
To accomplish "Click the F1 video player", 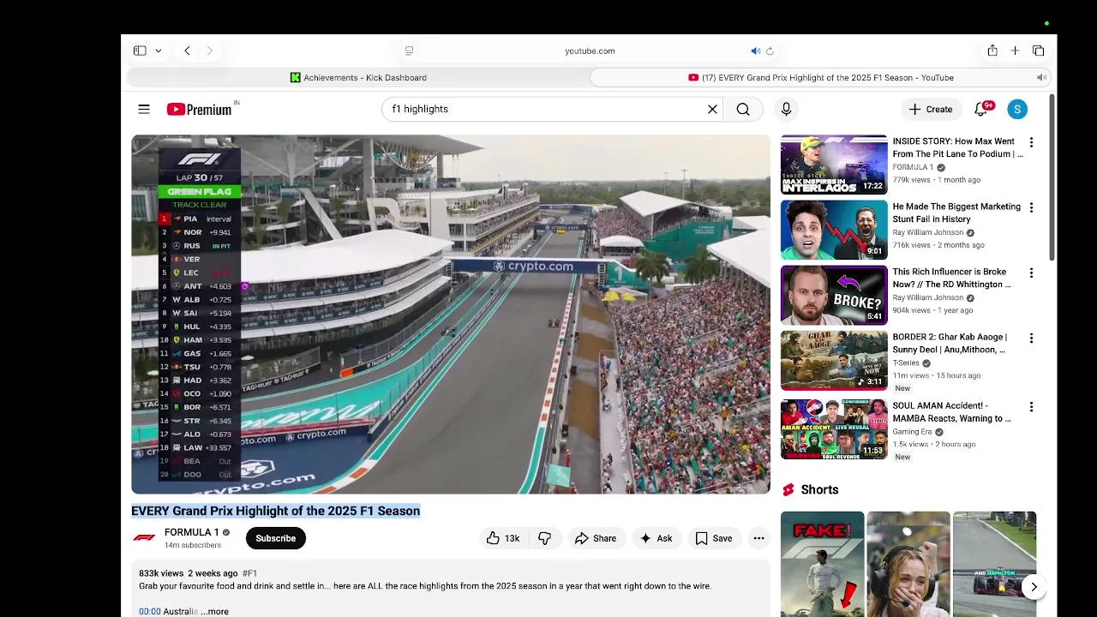I will 451,314.
